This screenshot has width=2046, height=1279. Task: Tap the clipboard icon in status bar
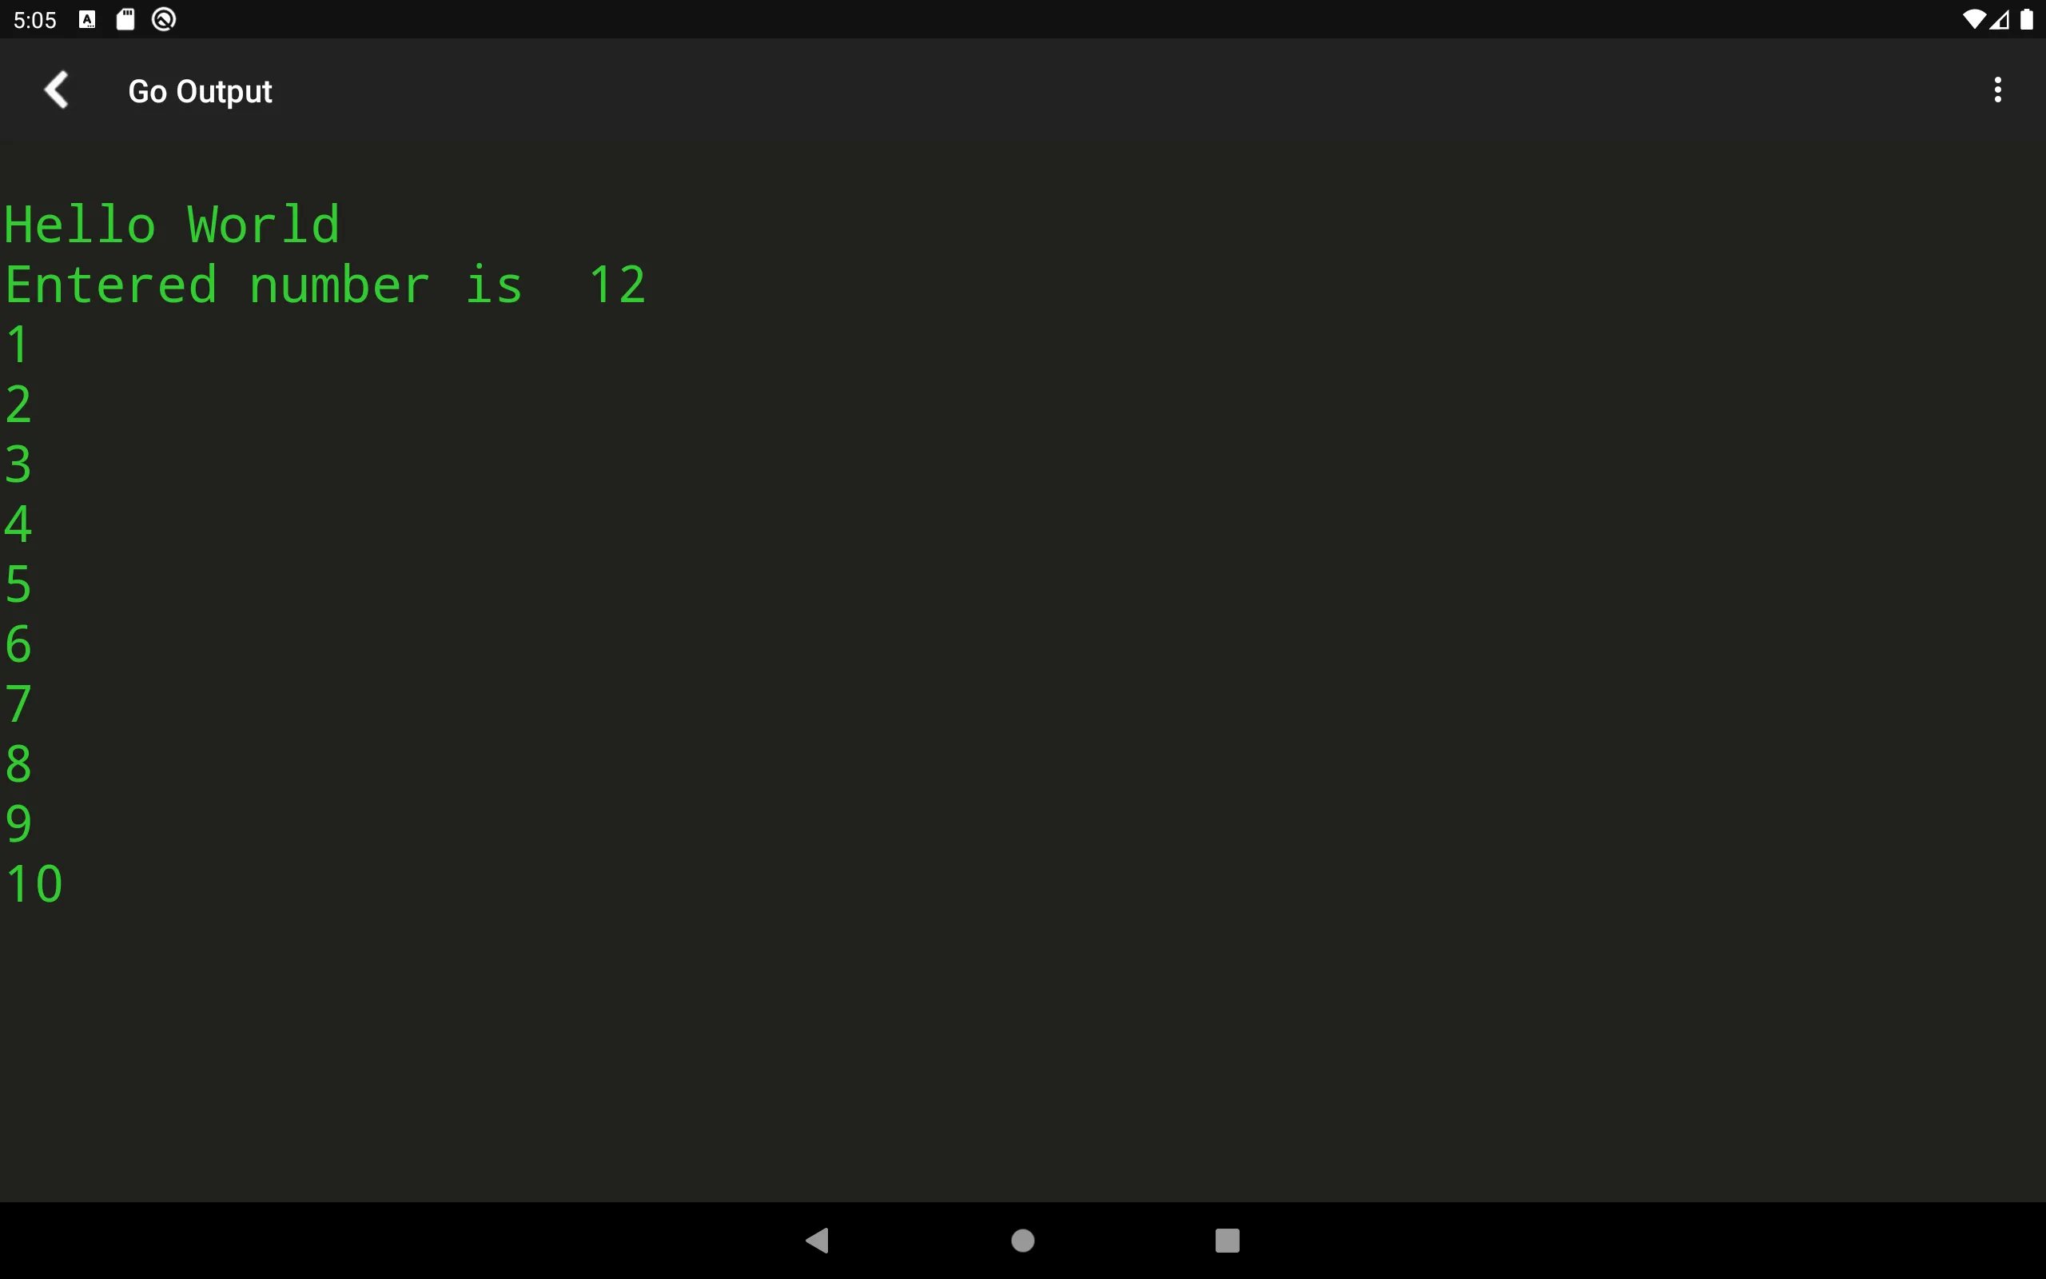point(127,18)
